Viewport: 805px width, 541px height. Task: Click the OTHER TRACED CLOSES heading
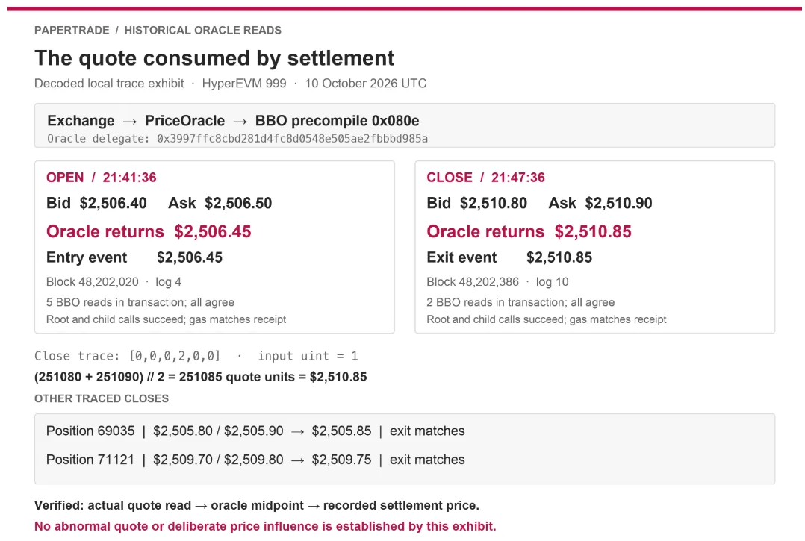tap(102, 398)
